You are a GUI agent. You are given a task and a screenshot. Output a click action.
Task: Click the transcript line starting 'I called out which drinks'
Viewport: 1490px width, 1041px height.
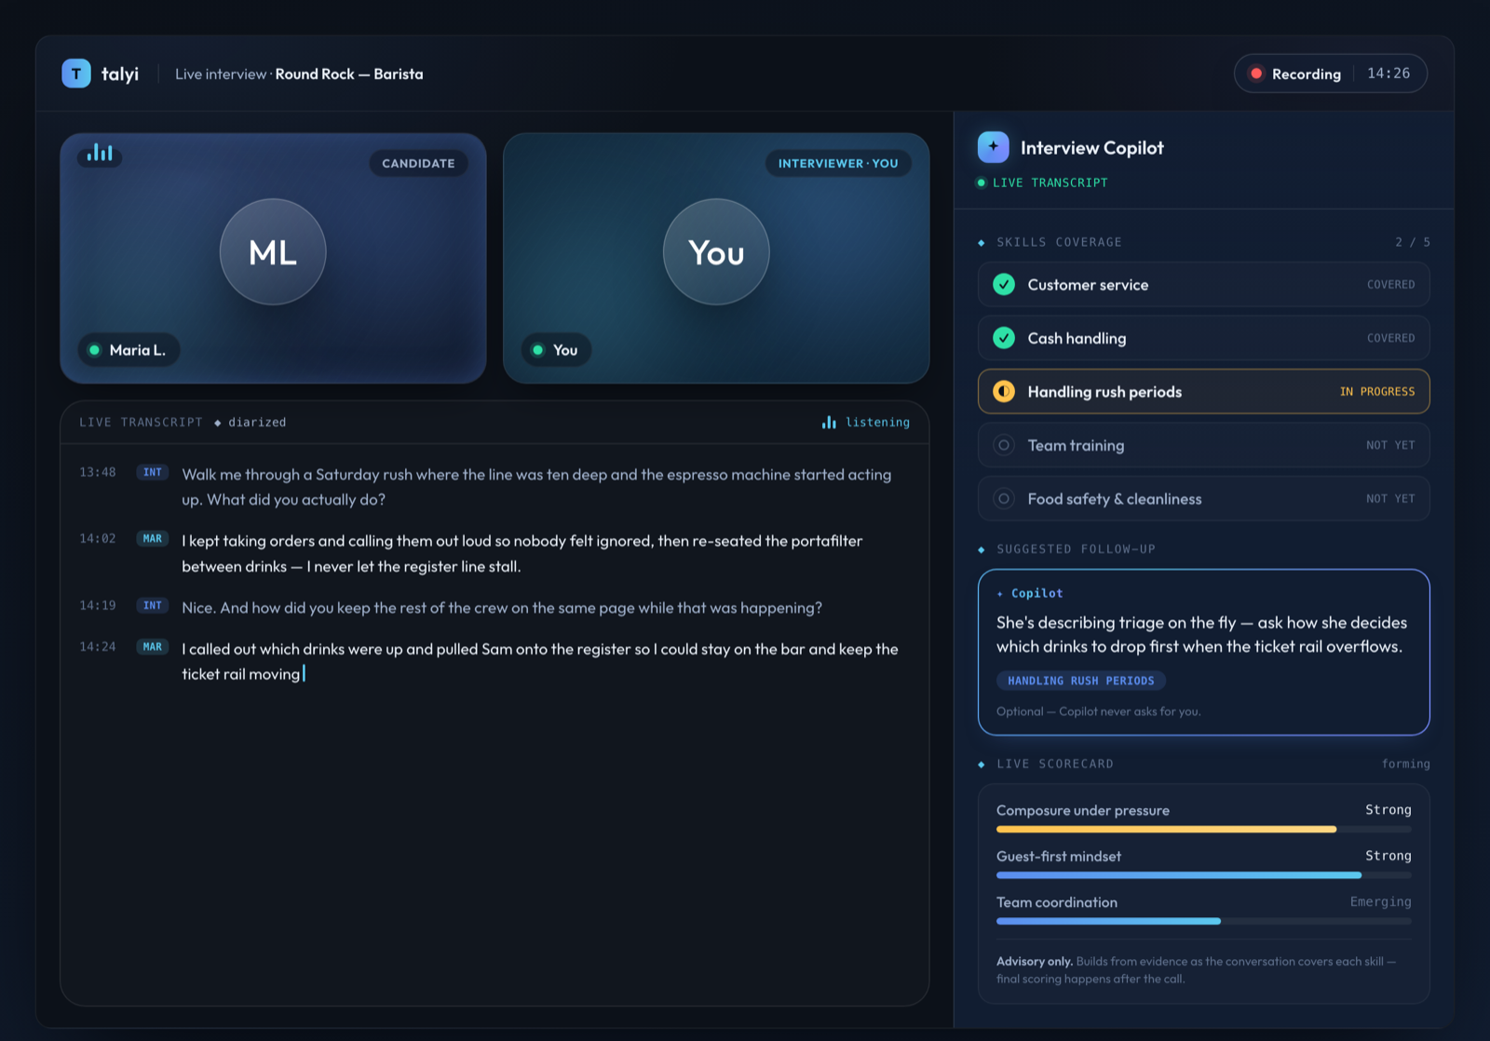(540, 661)
